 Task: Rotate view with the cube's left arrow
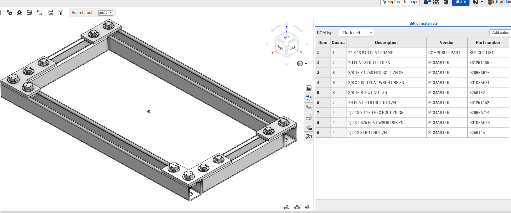[x=266, y=44]
